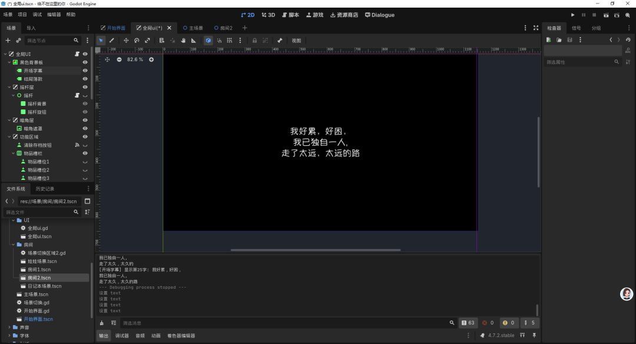Hide the 黑色背景板 node
This screenshot has width=636, height=344.
85,62
